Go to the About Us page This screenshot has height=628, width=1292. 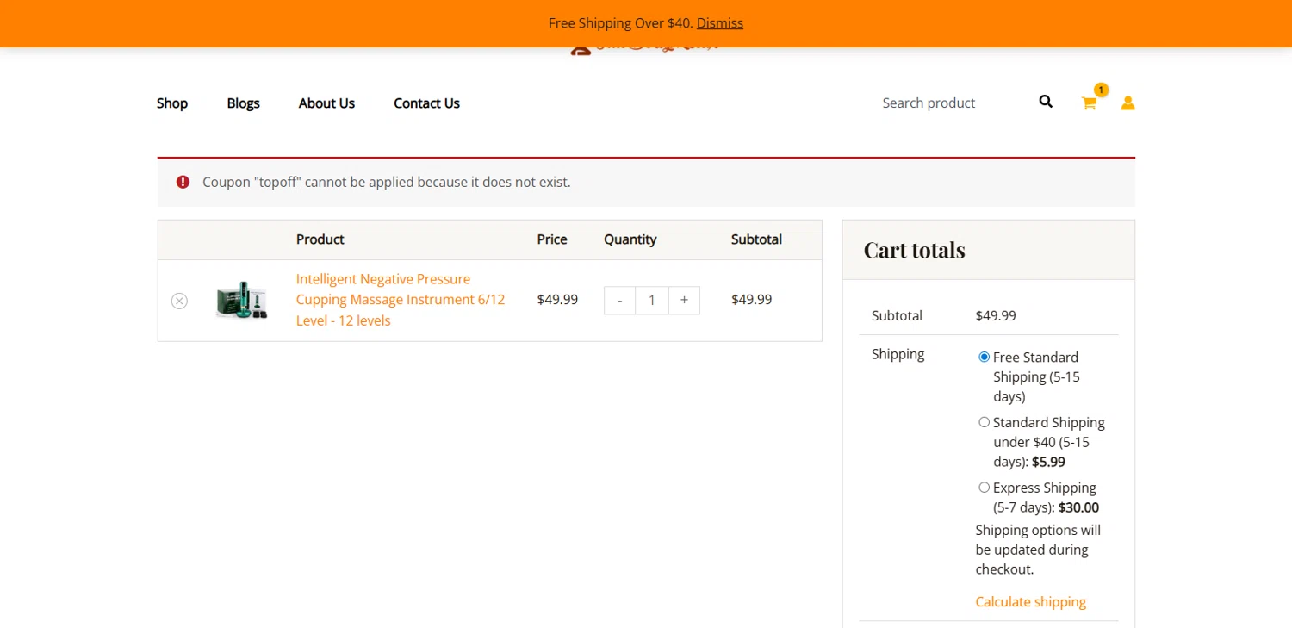click(x=326, y=103)
